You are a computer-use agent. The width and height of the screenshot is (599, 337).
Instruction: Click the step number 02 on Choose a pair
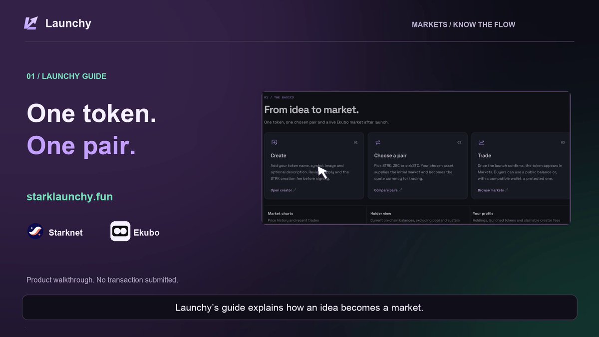tap(459, 143)
